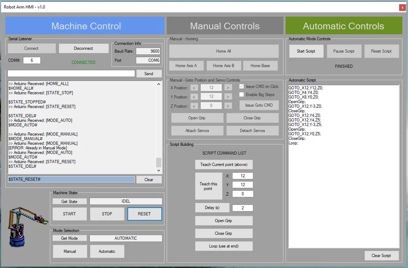Click the Baud Rate field showing 9600
Image resolution: width=408 pixels, height=268 pixels.
pyautogui.click(x=148, y=51)
